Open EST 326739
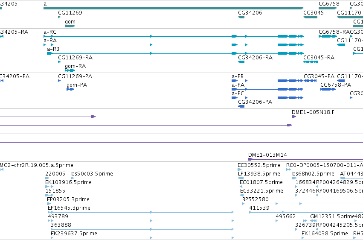The image size is (363, 240). pos(296,229)
